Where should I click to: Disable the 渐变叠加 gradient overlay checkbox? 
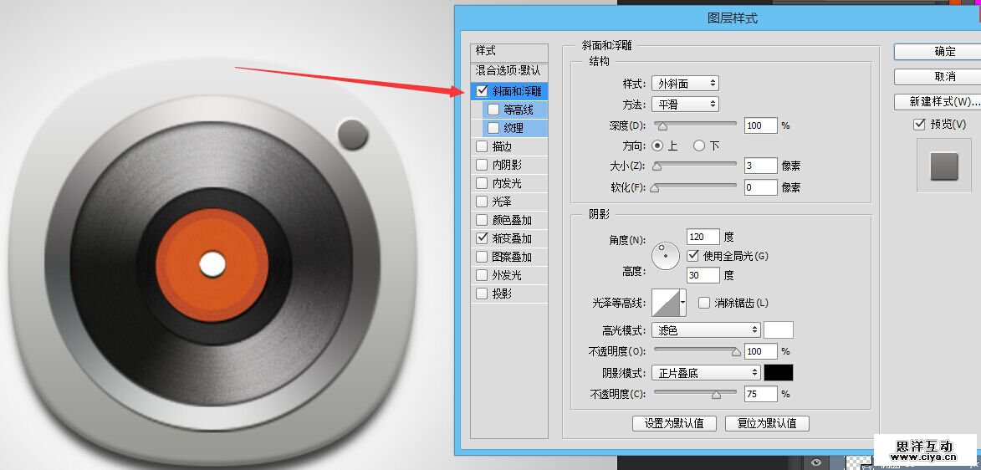[482, 238]
